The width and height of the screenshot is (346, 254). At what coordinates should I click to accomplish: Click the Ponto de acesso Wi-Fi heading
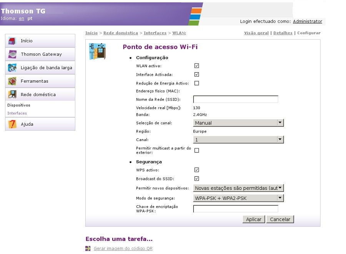(160, 47)
